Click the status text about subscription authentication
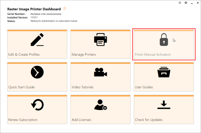The height and width of the screenshot is (133, 201). tap(54, 21)
